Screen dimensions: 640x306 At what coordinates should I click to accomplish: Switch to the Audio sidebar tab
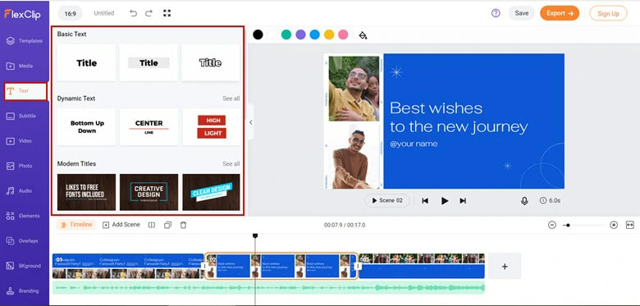click(24, 191)
